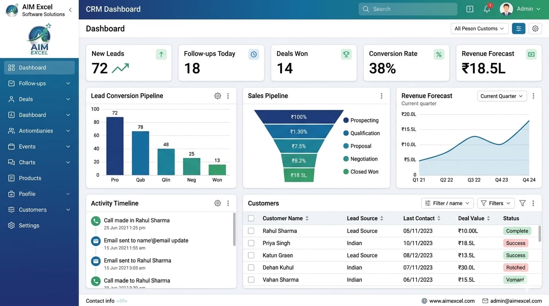This screenshot has width=549, height=306.
Task: Open Aotiomtianies in the sidebar
Action: tap(39, 131)
